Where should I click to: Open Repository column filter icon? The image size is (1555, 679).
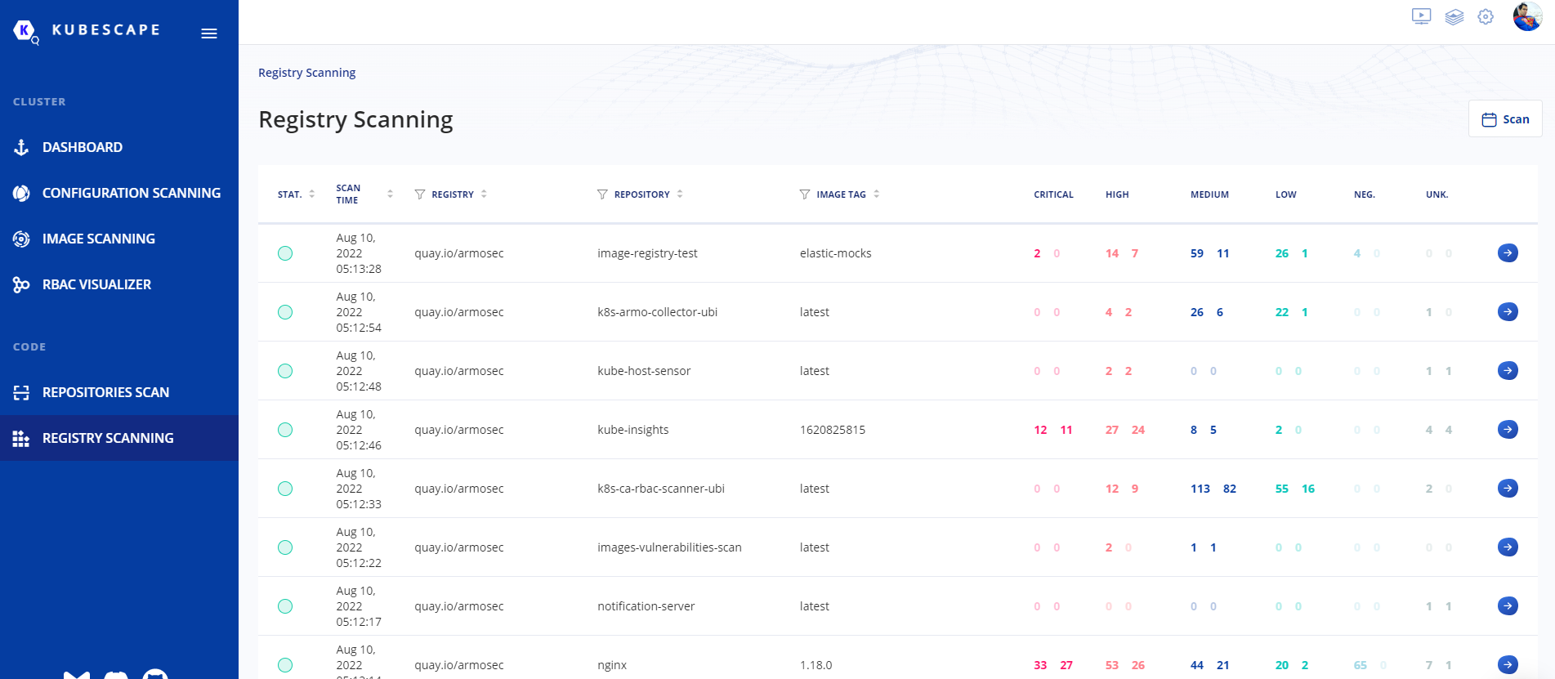click(x=602, y=194)
